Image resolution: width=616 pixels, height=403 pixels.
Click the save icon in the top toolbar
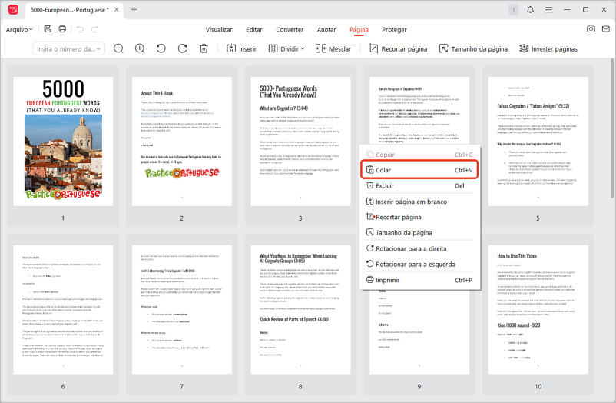click(x=48, y=29)
